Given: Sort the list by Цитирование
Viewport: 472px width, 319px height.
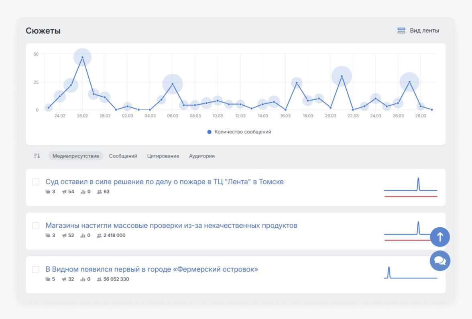Looking at the screenshot, I should click(x=163, y=156).
